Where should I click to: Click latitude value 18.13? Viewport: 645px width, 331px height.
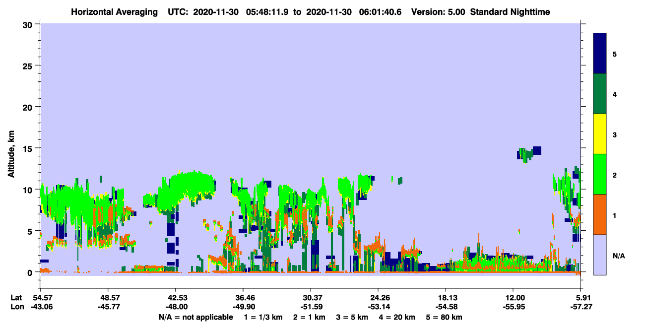446,298
